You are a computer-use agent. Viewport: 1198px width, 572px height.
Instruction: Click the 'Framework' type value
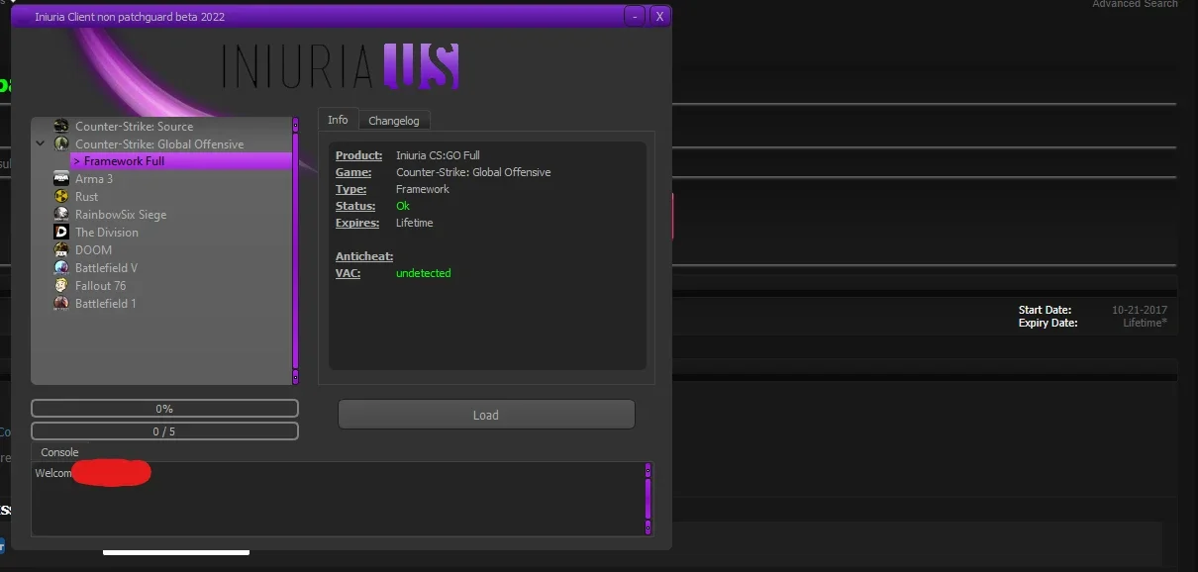423,189
